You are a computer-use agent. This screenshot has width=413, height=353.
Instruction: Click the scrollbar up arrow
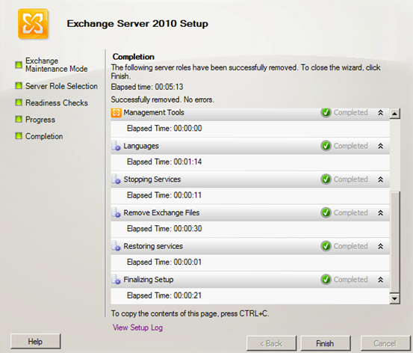coord(394,114)
